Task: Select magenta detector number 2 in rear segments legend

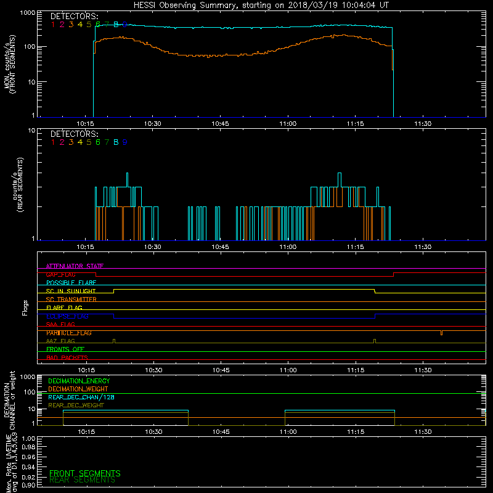Action: pyautogui.click(x=62, y=142)
